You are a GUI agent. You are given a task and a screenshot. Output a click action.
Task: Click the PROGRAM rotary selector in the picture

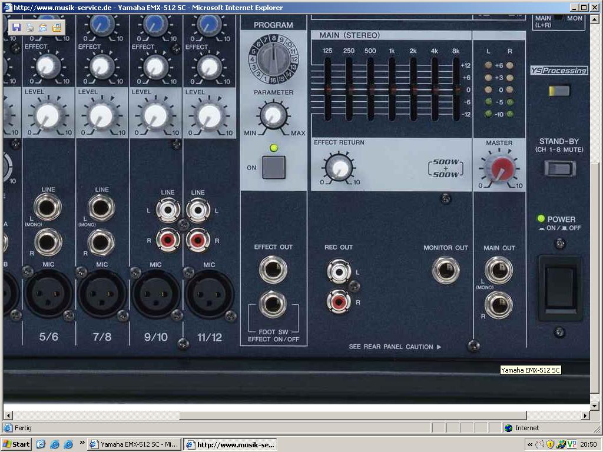(x=273, y=58)
